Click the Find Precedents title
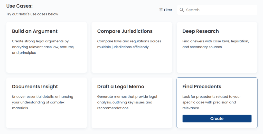263x134 pixels. coord(202,87)
